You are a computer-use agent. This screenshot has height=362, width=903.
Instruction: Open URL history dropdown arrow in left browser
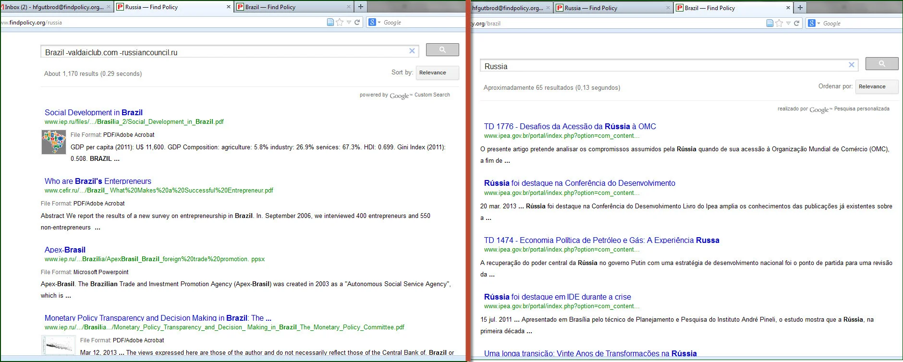[349, 23]
